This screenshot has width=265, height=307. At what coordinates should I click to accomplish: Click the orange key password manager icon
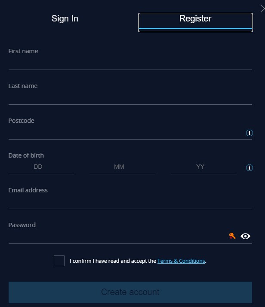tap(232, 236)
